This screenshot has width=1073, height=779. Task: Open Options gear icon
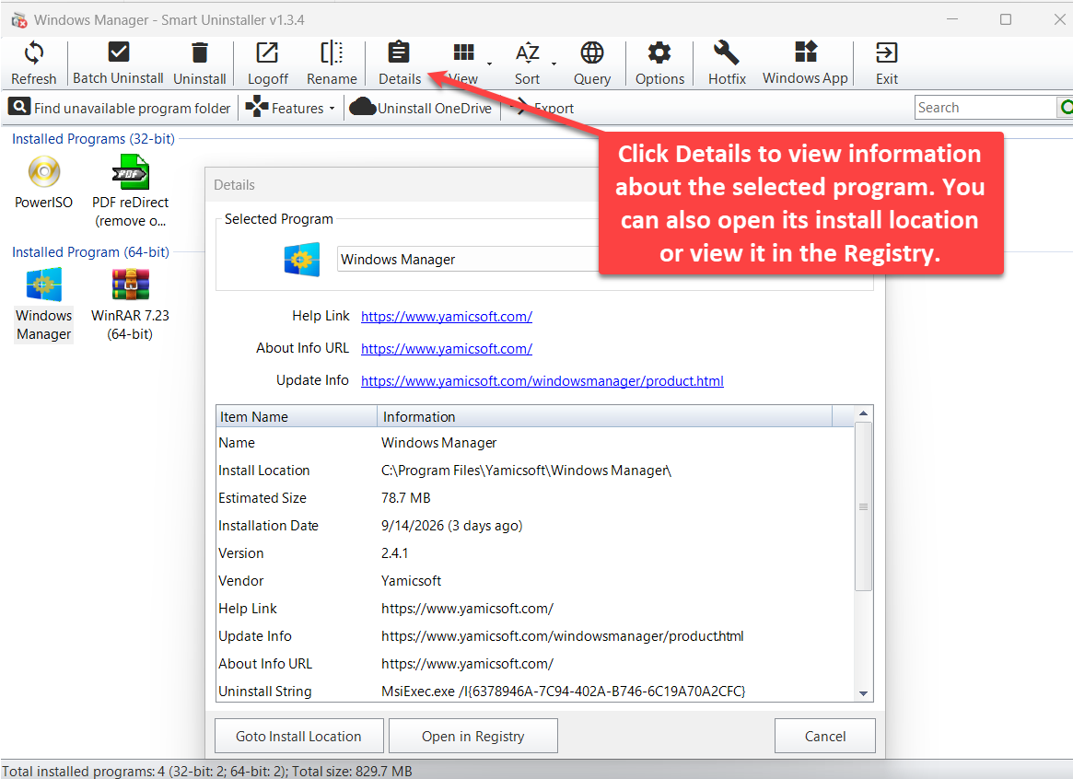pyautogui.click(x=659, y=52)
